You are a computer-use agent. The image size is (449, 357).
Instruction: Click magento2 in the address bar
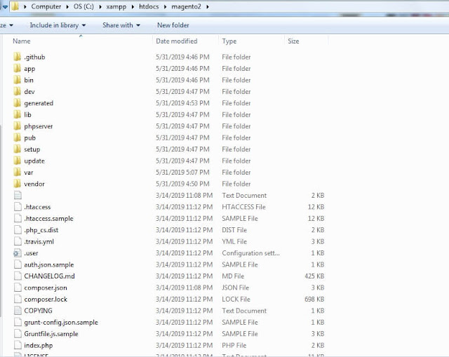pyautogui.click(x=186, y=6)
